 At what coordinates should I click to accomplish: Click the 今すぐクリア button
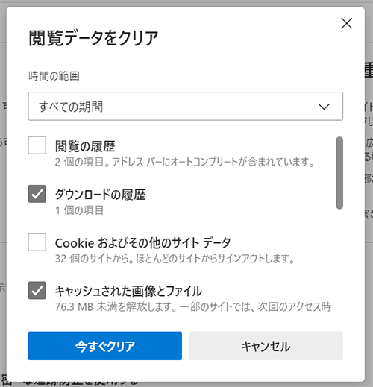click(x=105, y=346)
